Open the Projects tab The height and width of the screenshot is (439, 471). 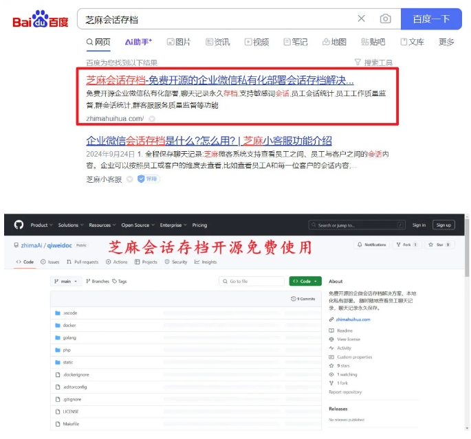[146, 262]
